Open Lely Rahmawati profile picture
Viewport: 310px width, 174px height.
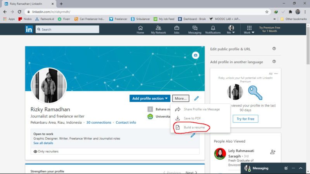(220, 154)
